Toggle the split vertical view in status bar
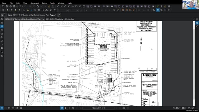 pos(9,108)
